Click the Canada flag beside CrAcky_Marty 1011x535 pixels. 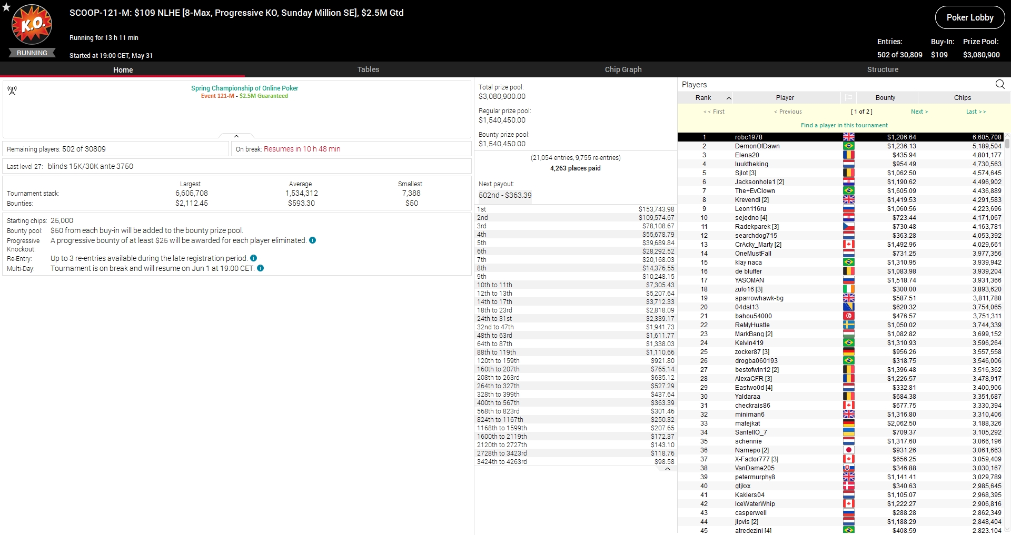tap(848, 245)
